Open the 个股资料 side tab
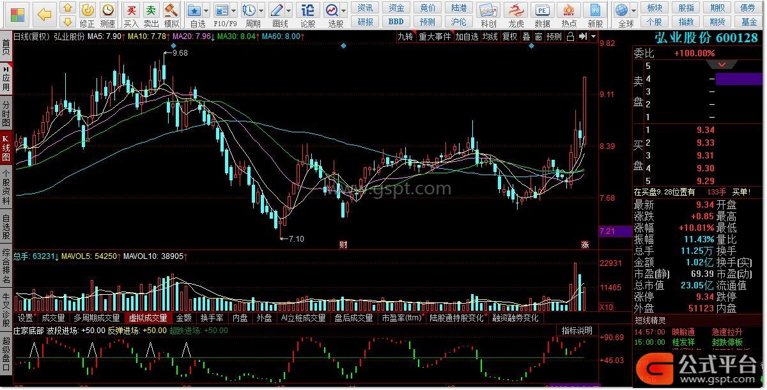This screenshot has width=767, height=390. point(6,186)
